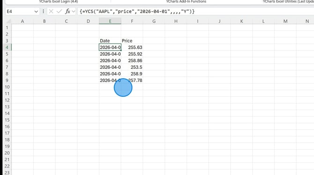Select row 1 header
Viewport: 314px width, 175px height.
pos(7,28)
